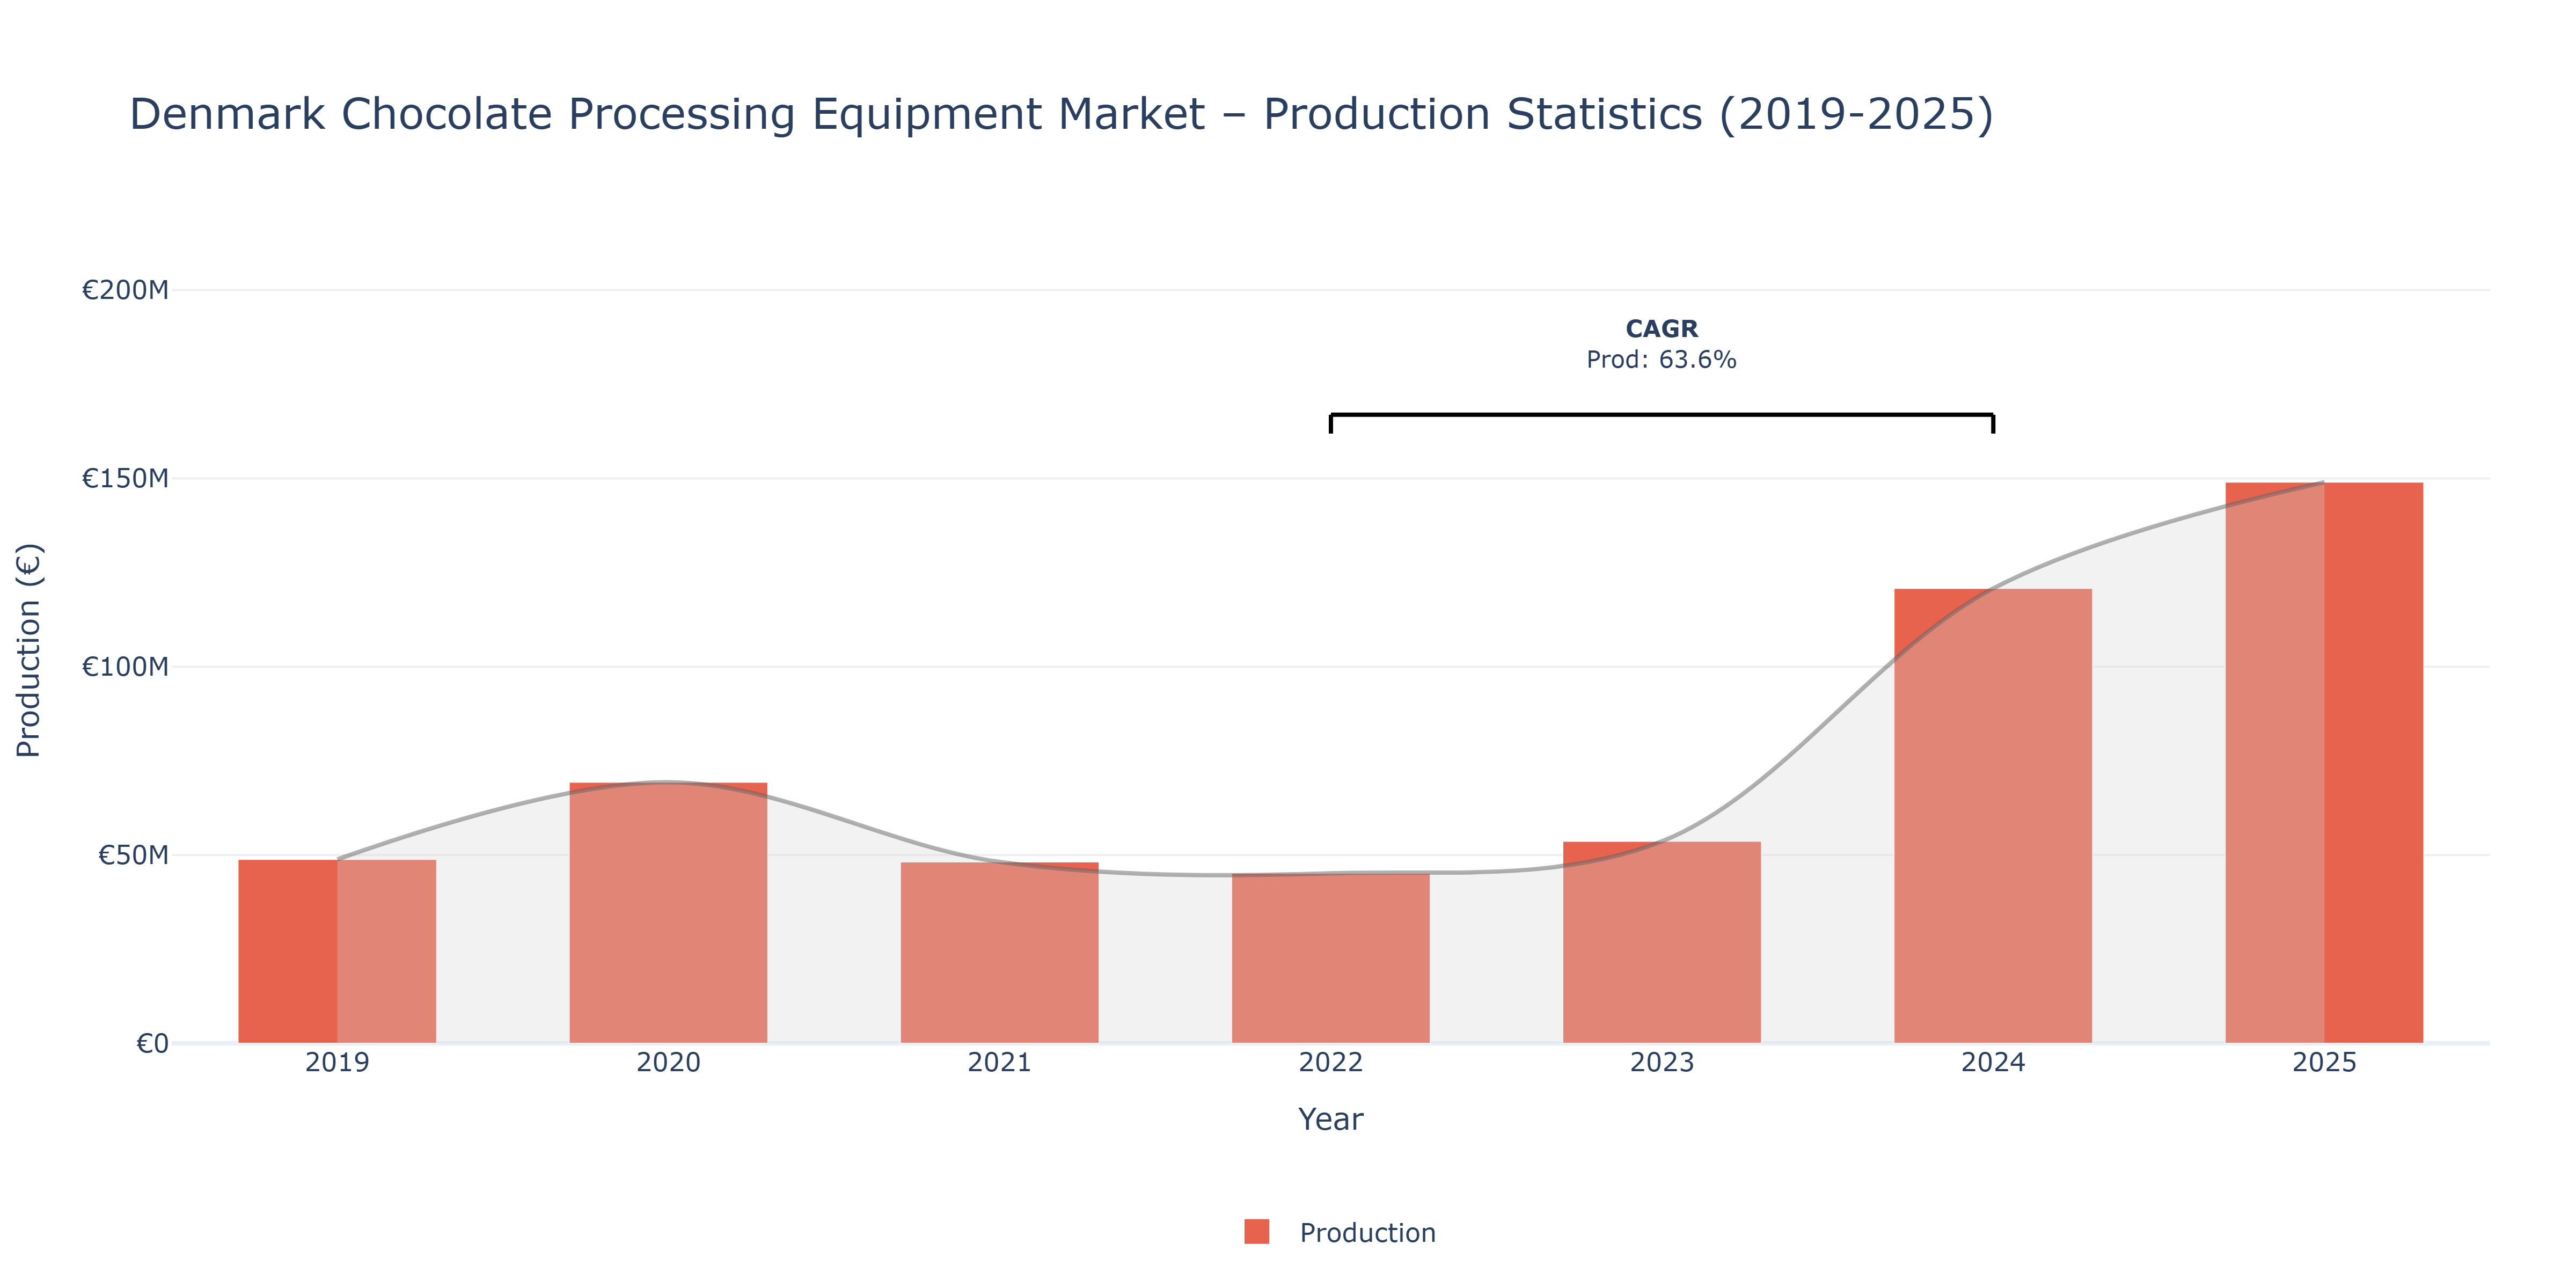Click the €100M y-axis tick label
This screenshot has width=2576, height=1288.
click(x=125, y=667)
